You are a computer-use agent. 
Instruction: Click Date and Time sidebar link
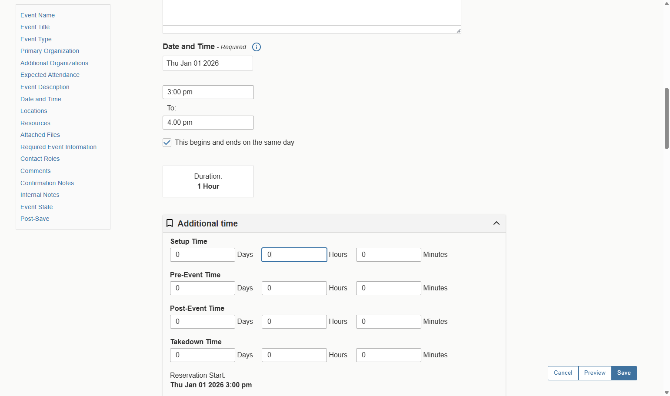coord(41,99)
